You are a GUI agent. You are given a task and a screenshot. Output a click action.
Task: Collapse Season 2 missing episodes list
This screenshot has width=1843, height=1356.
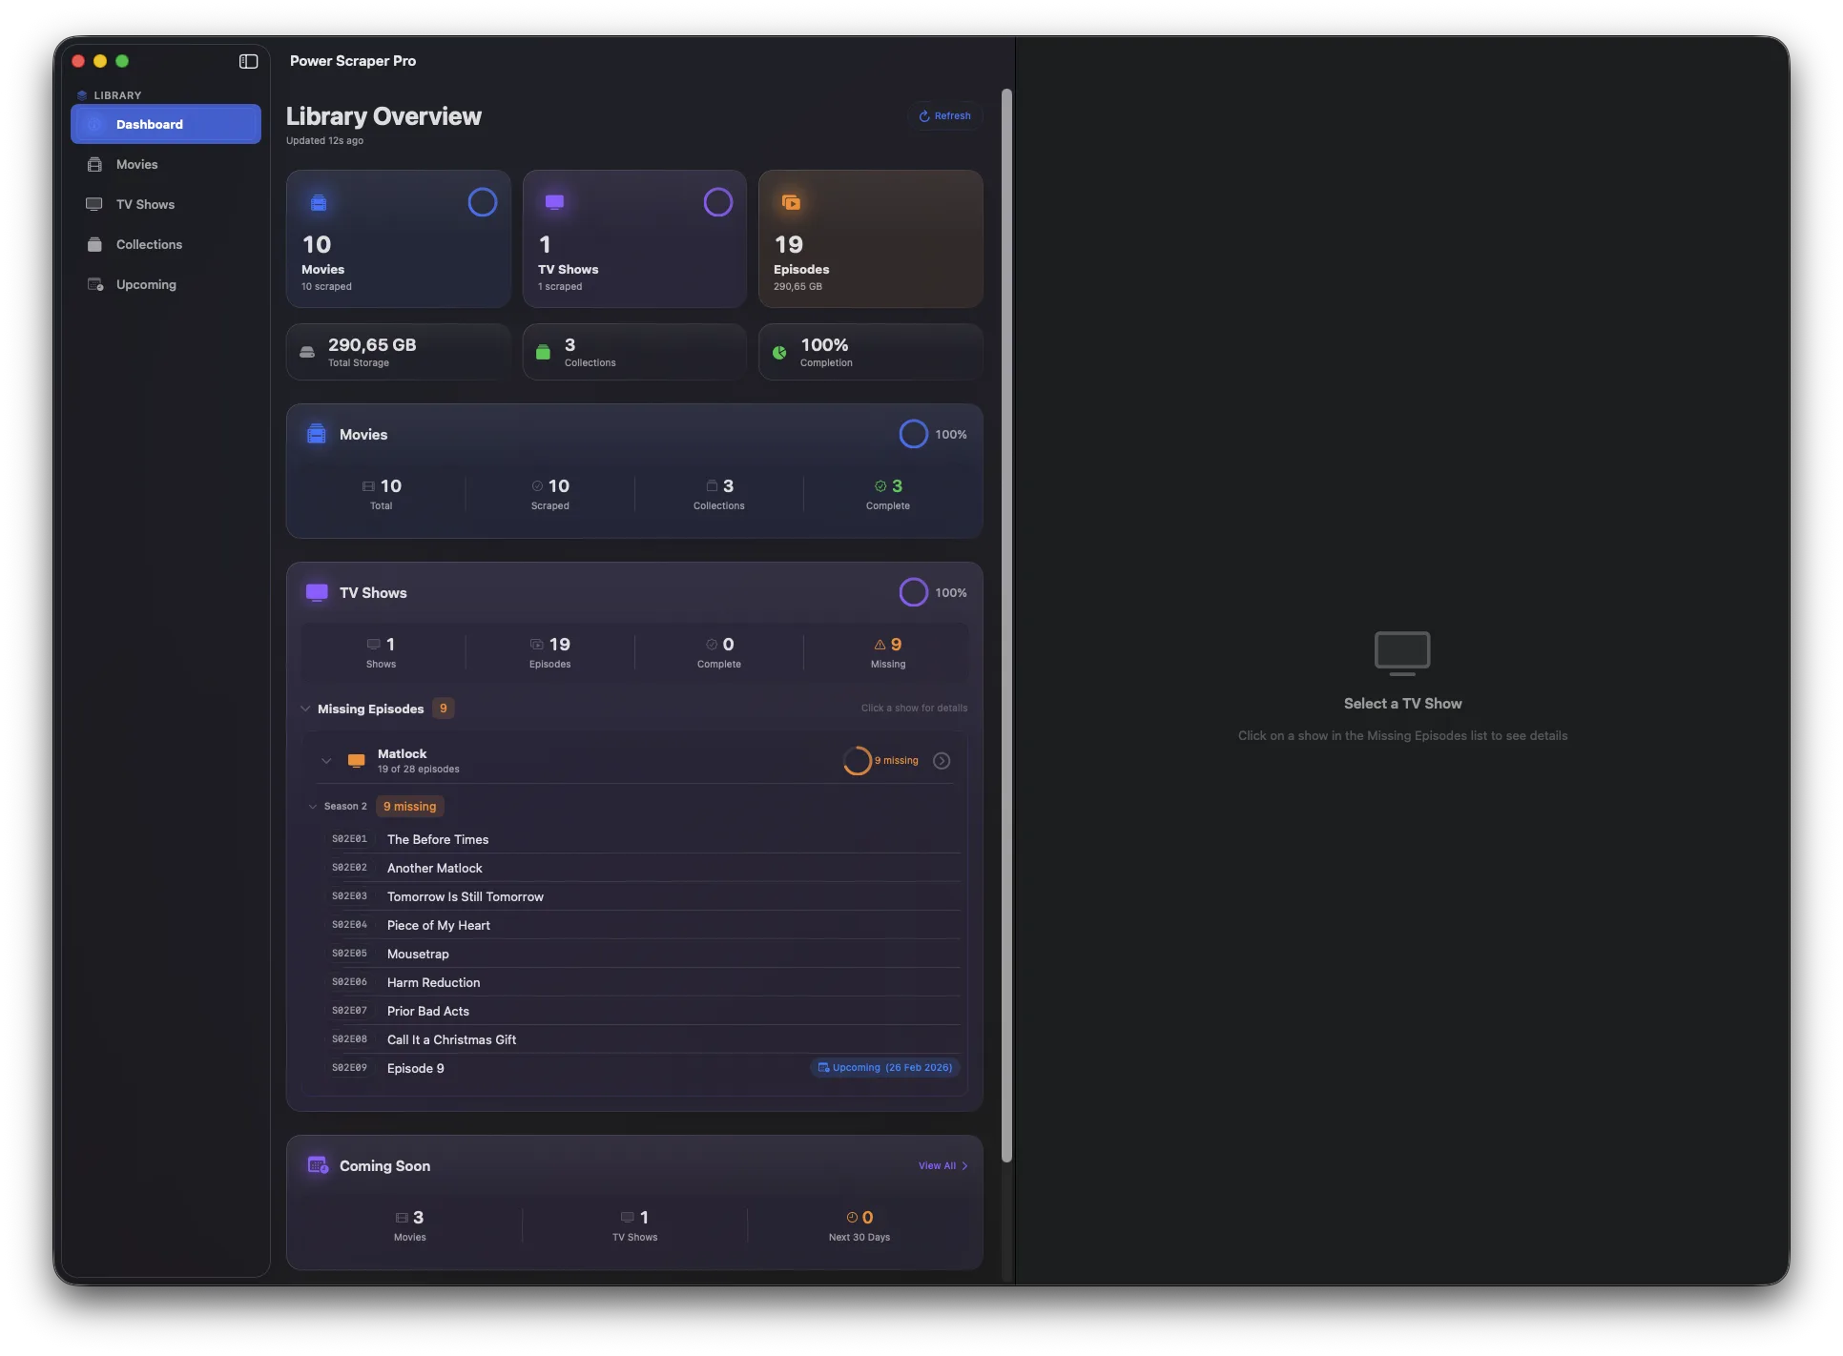point(313,807)
